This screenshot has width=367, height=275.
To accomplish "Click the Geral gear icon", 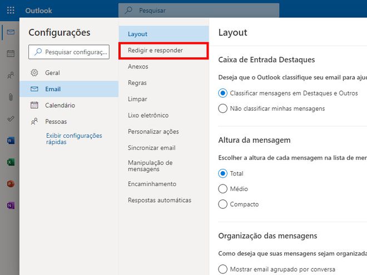I will point(34,73).
